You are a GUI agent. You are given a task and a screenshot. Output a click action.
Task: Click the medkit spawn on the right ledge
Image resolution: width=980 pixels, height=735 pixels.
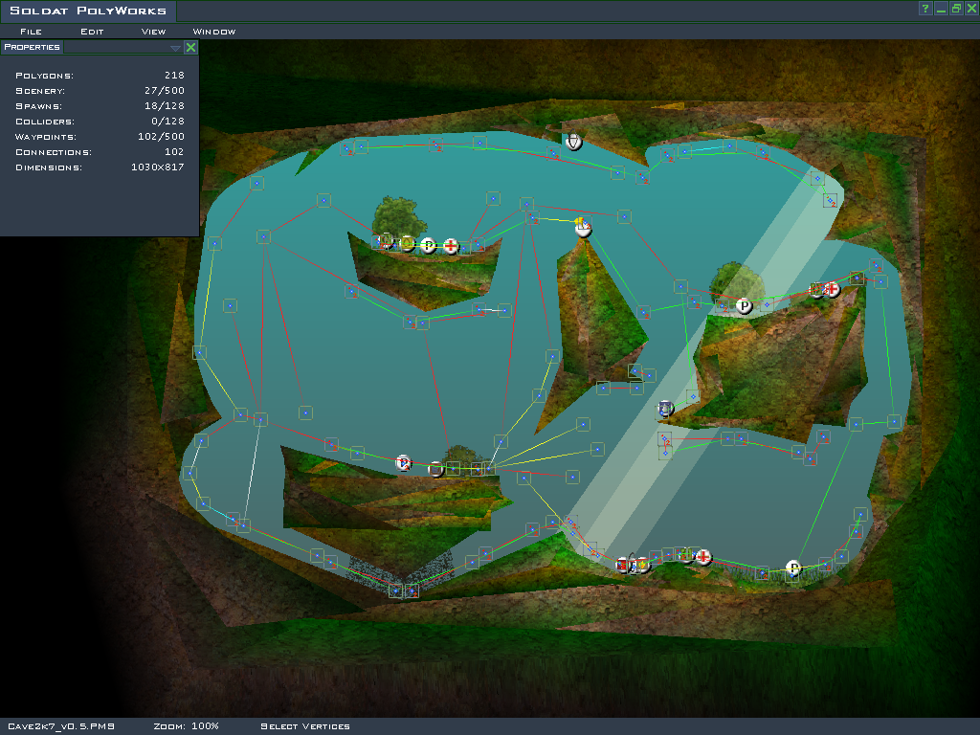(x=833, y=288)
